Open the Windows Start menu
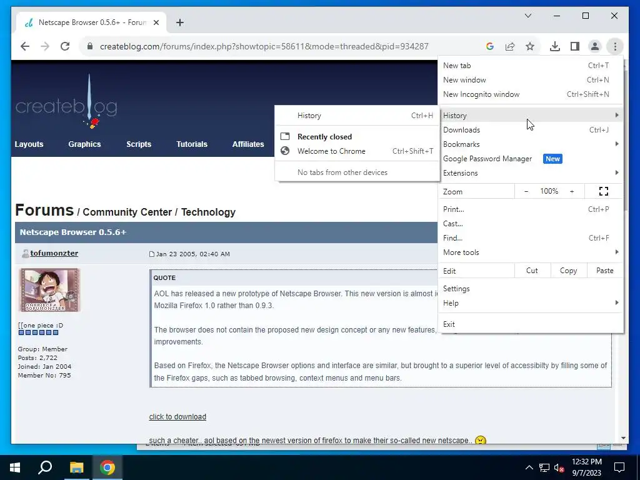This screenshot has height=480, width=640. coord(15,467)
